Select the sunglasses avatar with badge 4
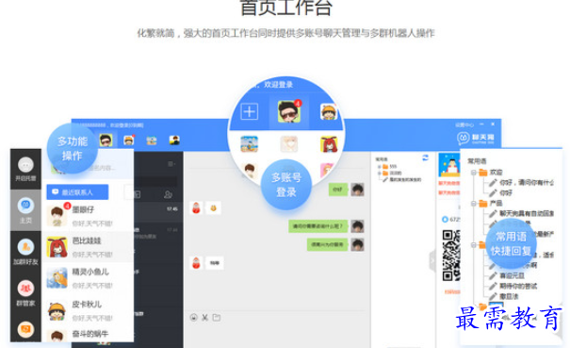Screen dimensions: 570x348 [x=289, y=111]
